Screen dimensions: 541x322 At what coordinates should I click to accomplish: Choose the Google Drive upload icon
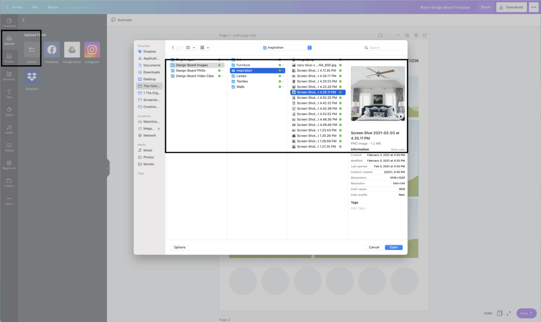pos(72,50)
